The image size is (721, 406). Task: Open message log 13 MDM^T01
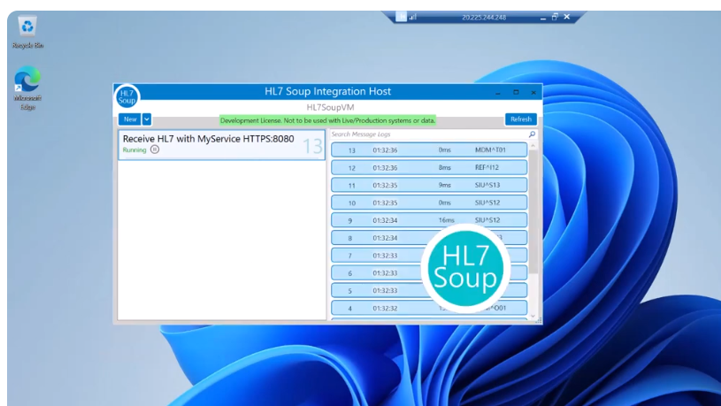tap(429, 149)
